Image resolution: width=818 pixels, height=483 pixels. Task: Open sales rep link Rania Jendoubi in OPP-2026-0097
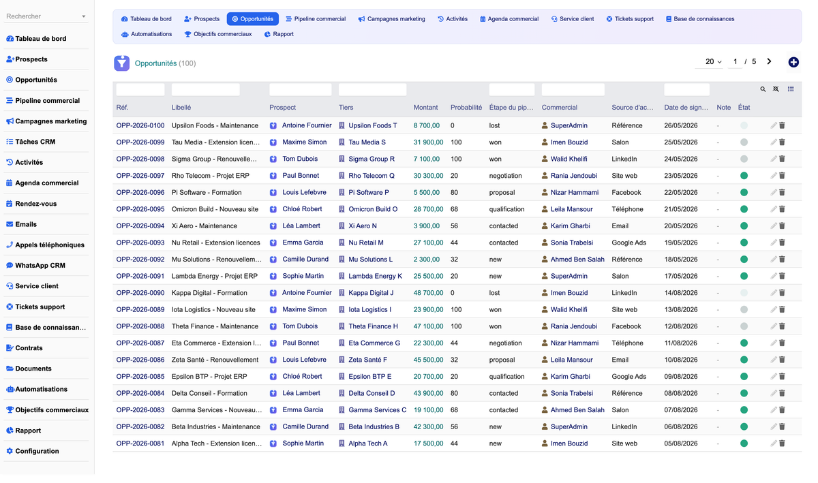click(x=574, y=176)
